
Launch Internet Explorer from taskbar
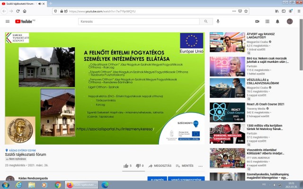coord(19,185)
